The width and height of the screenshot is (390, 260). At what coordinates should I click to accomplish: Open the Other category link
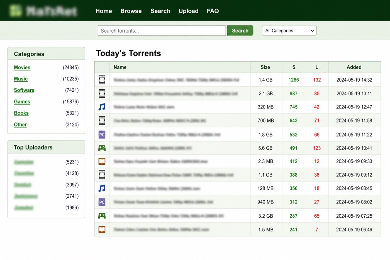click(20, 125)
